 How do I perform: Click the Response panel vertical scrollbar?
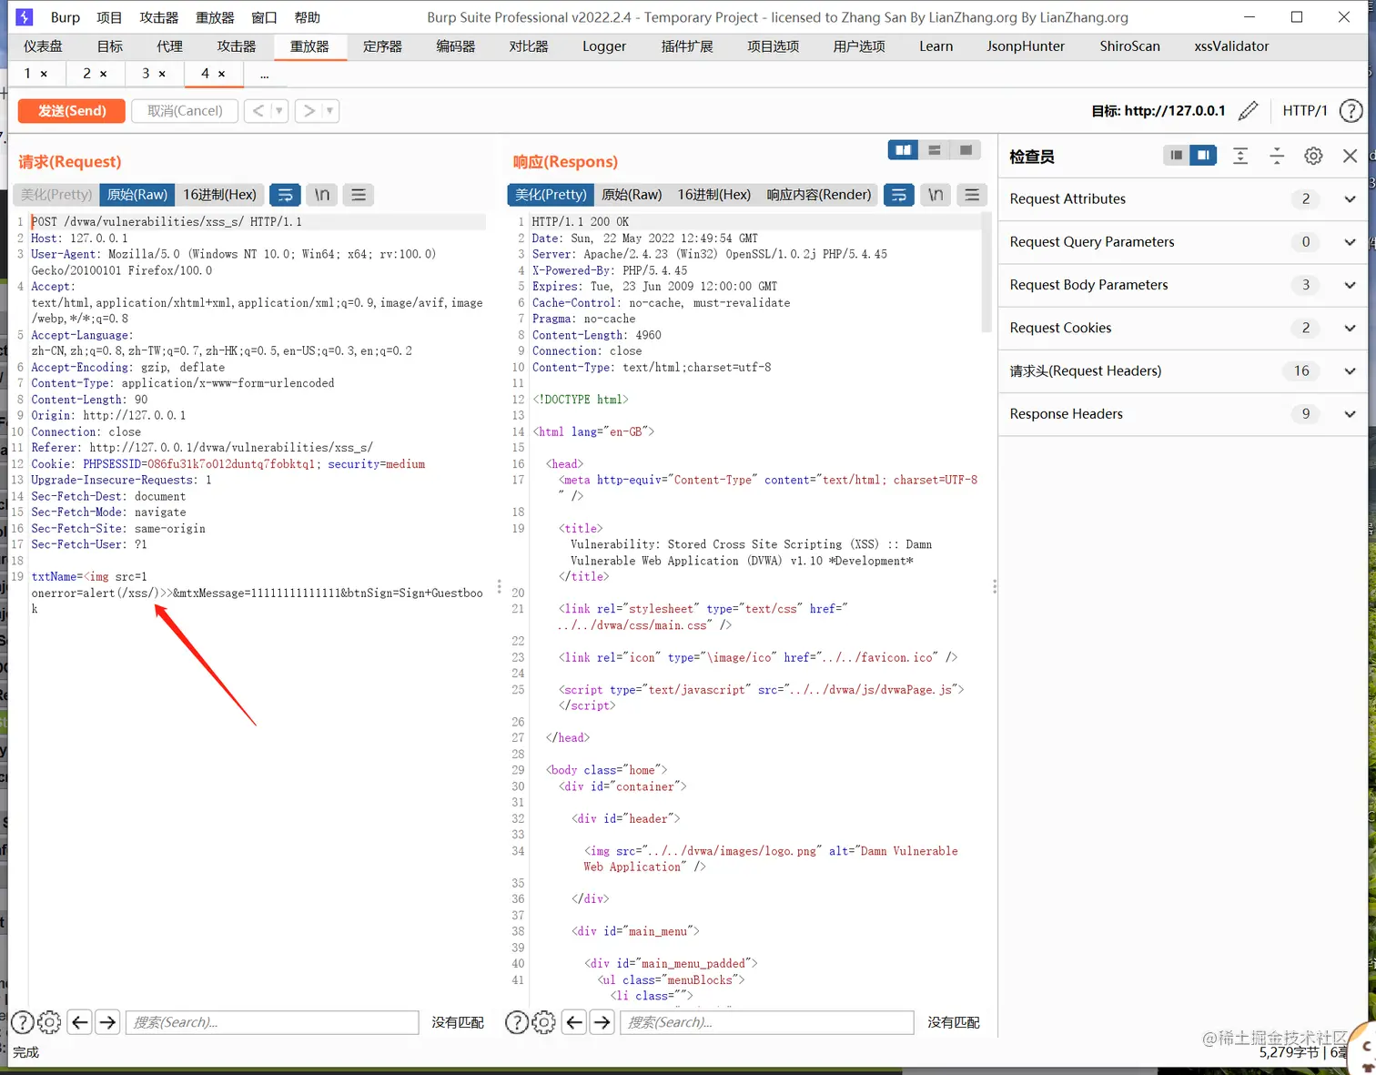(986, 273)
